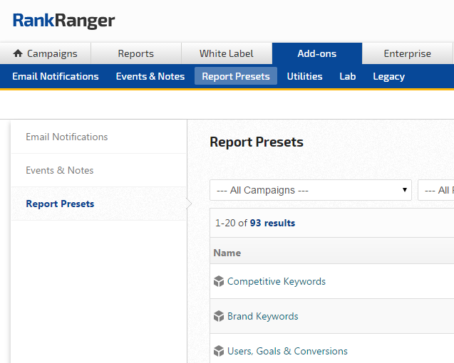The width and height of the screenshot is (454, 363).
Task: Open Email Notifications in the blue submenu
Action: [x=56, y=76]
